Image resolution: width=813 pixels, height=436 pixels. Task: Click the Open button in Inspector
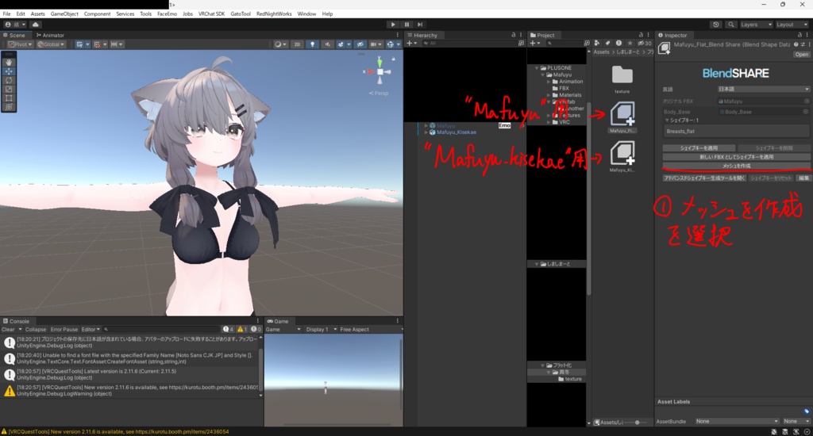801,55
